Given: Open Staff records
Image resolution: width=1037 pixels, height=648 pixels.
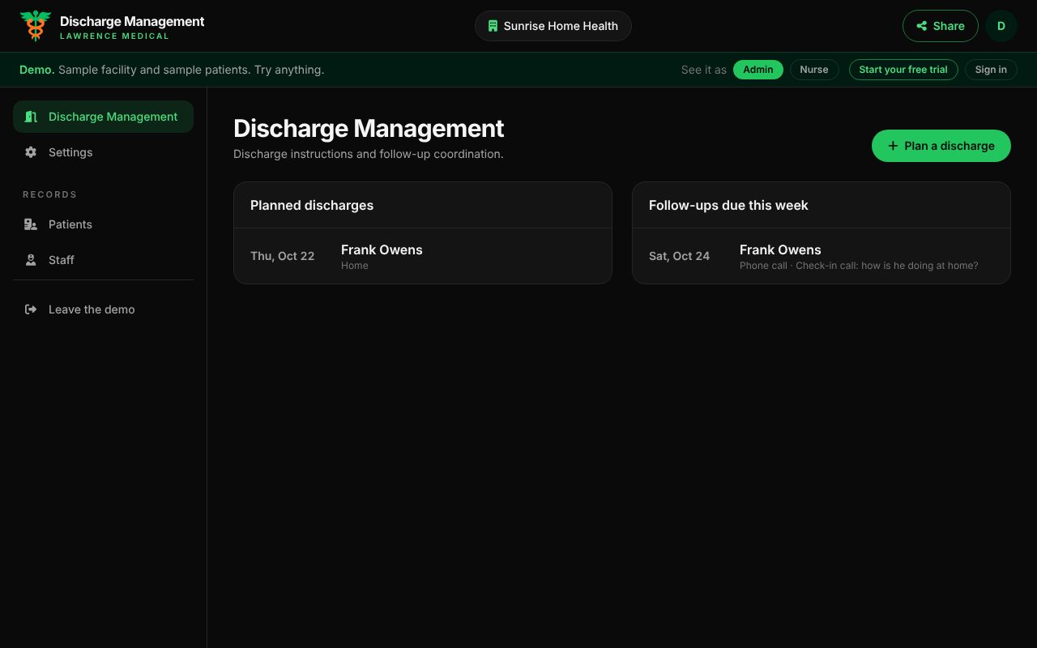Looking at the screenshot, I should [x=103, y=260].
